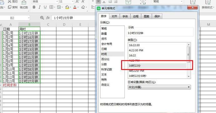216x113 pixels.
Task: Apply the red font color
Action: point(75,7)
